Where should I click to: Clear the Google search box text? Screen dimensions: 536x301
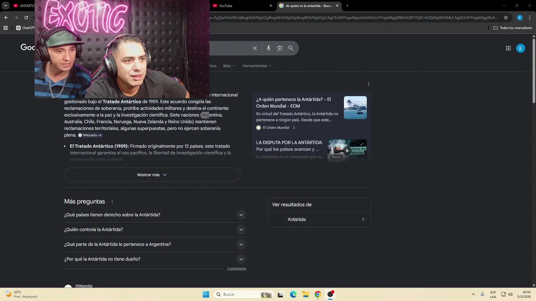coord(255,48)
